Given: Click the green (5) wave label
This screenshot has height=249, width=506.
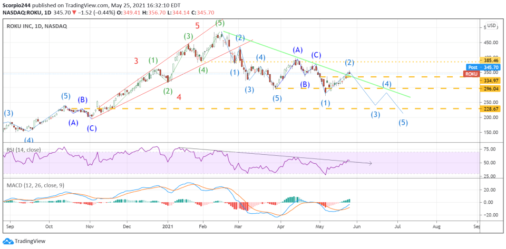Looking at the screenshot, I should (220, 23).
